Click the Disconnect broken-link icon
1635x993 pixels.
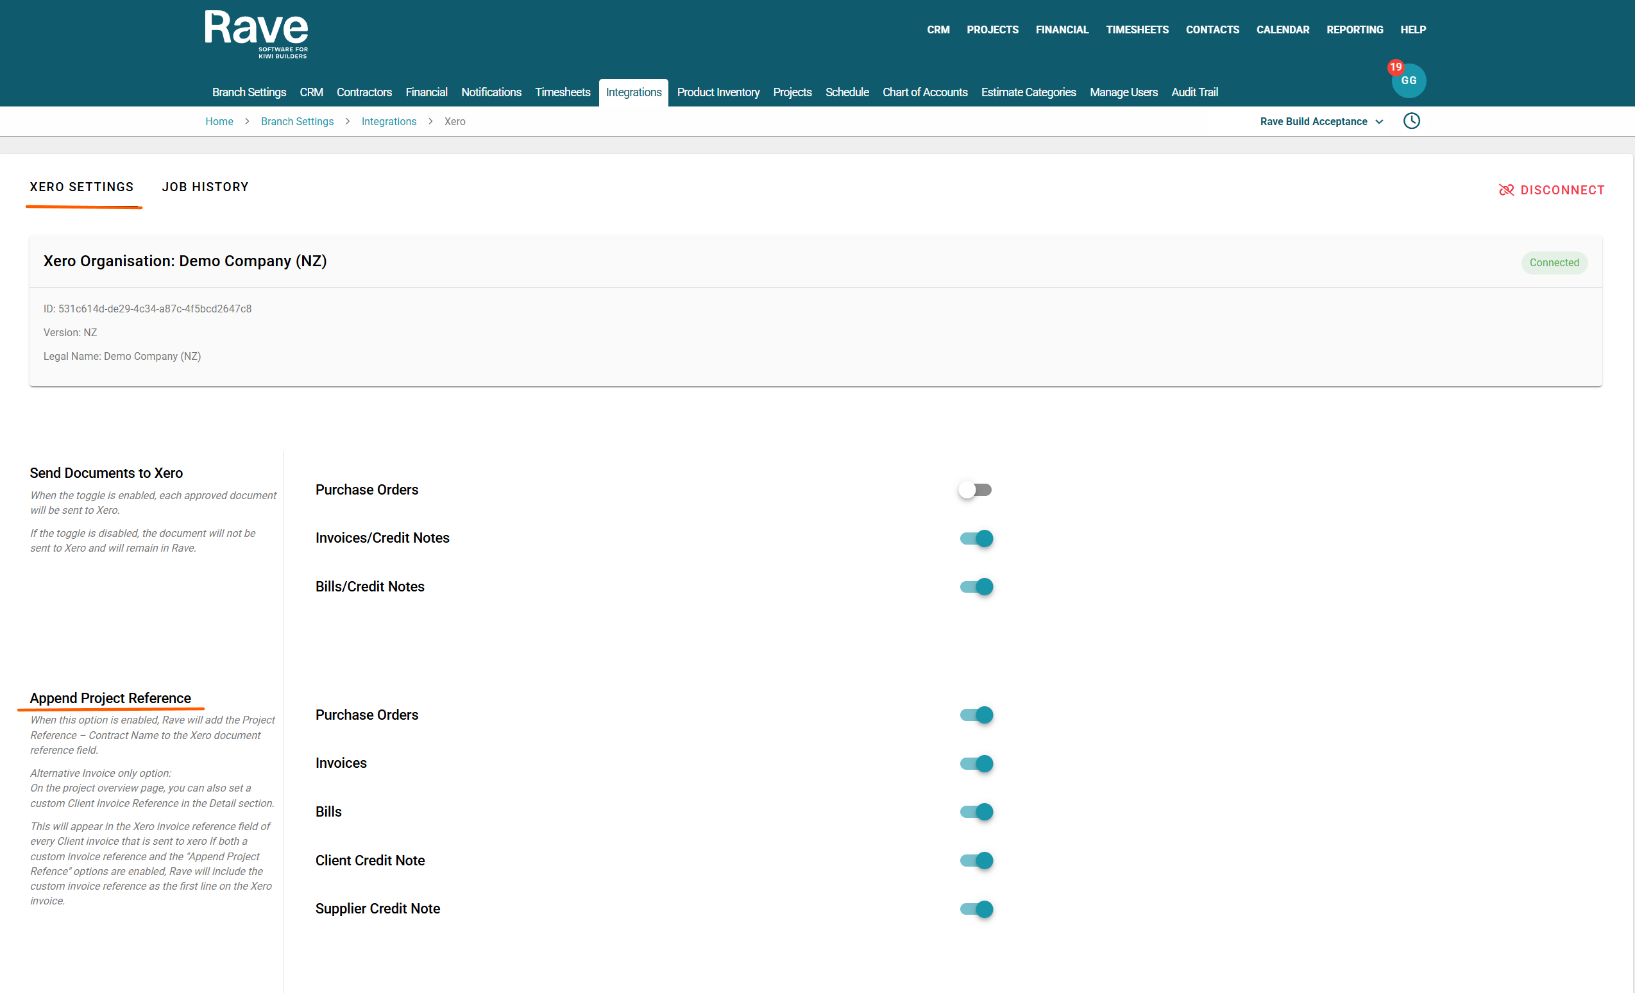[1506, 190]
